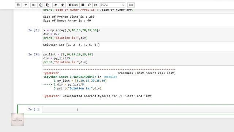The height and width of the screenshot is (132, 234).
Task: Click code line 'py_list = [5,10,15,20,25,30]'
Action: pos(68,55)
